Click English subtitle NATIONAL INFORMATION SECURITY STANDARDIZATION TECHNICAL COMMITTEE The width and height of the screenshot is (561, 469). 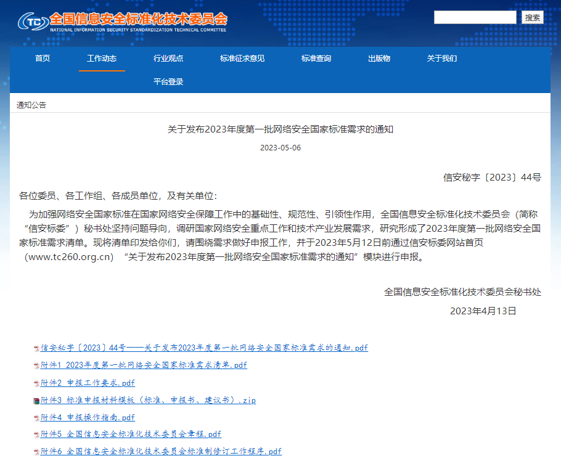coord(138,30)
